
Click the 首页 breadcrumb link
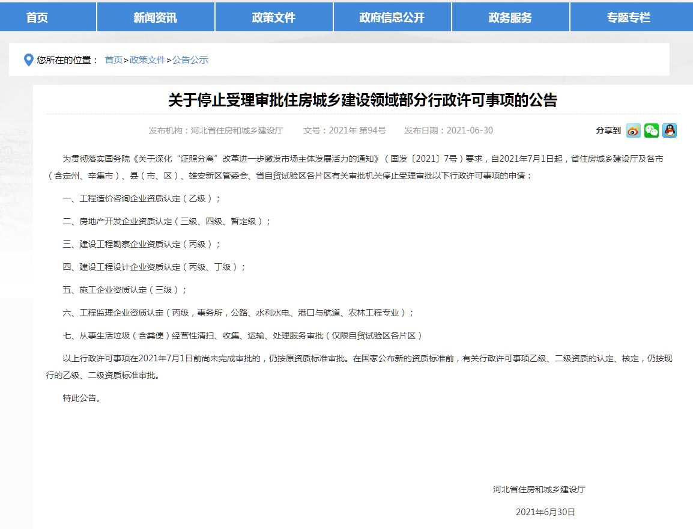pos(113,60)
